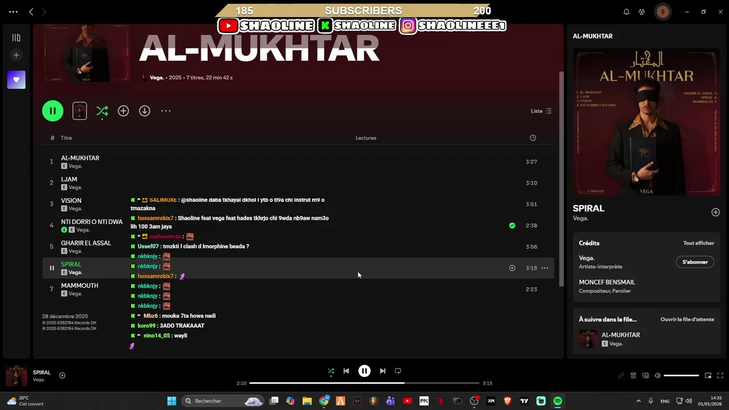The height and width of the screenshot is (410, 729).
Task: Sort tracks by Titre column
Action: pyautogui.click(x=67, y=138)
